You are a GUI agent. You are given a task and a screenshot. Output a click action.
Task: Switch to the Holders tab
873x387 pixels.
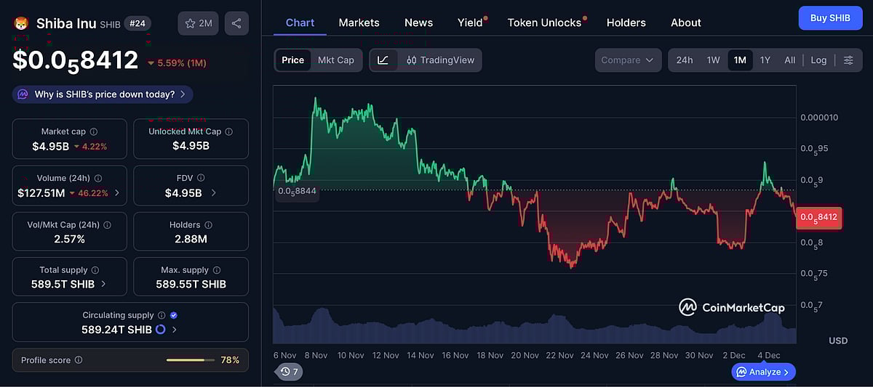626,23
